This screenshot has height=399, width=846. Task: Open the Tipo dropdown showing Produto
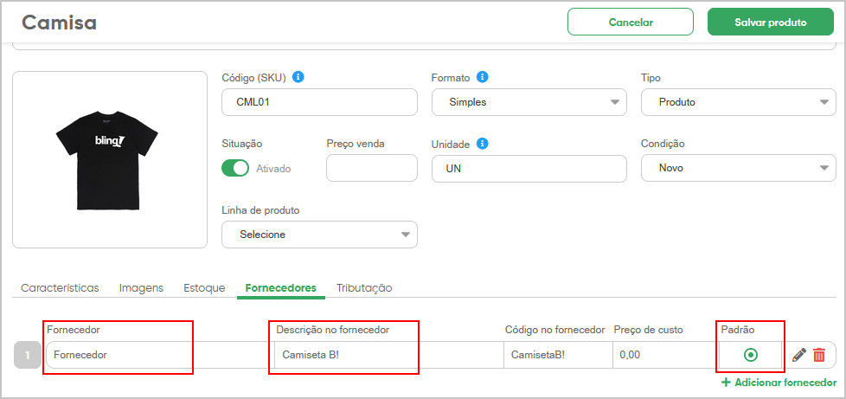739,102
